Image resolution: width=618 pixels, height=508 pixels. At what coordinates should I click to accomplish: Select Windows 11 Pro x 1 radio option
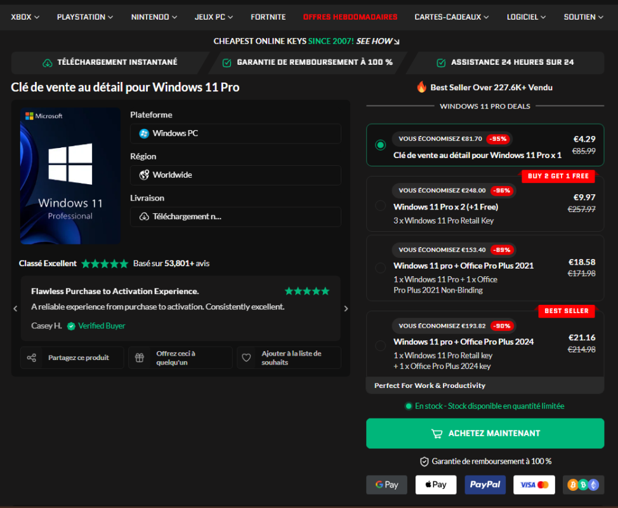380,145
